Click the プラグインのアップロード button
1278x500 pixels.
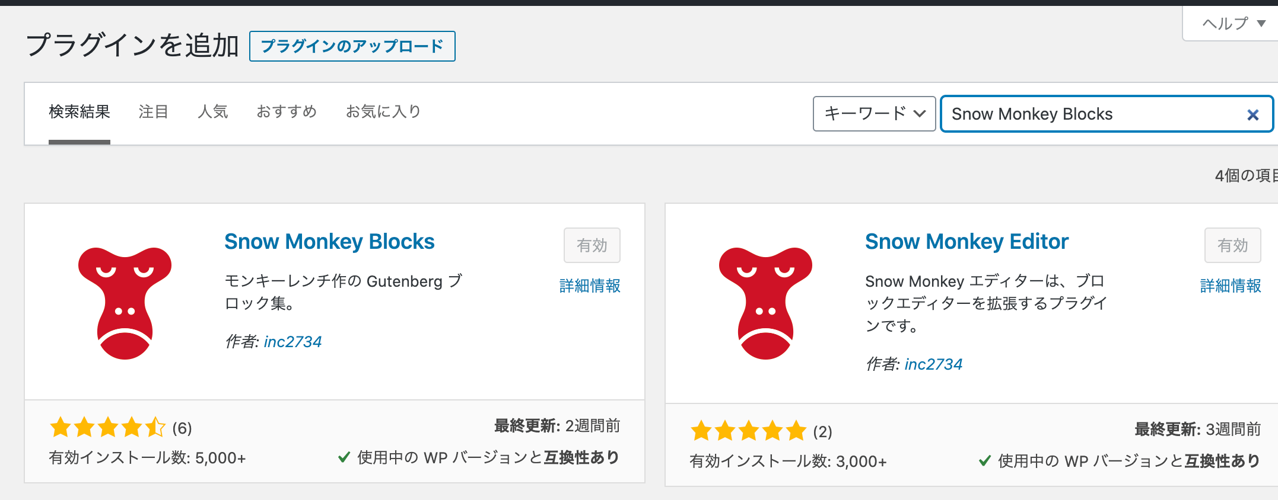[x=352, y=46]
